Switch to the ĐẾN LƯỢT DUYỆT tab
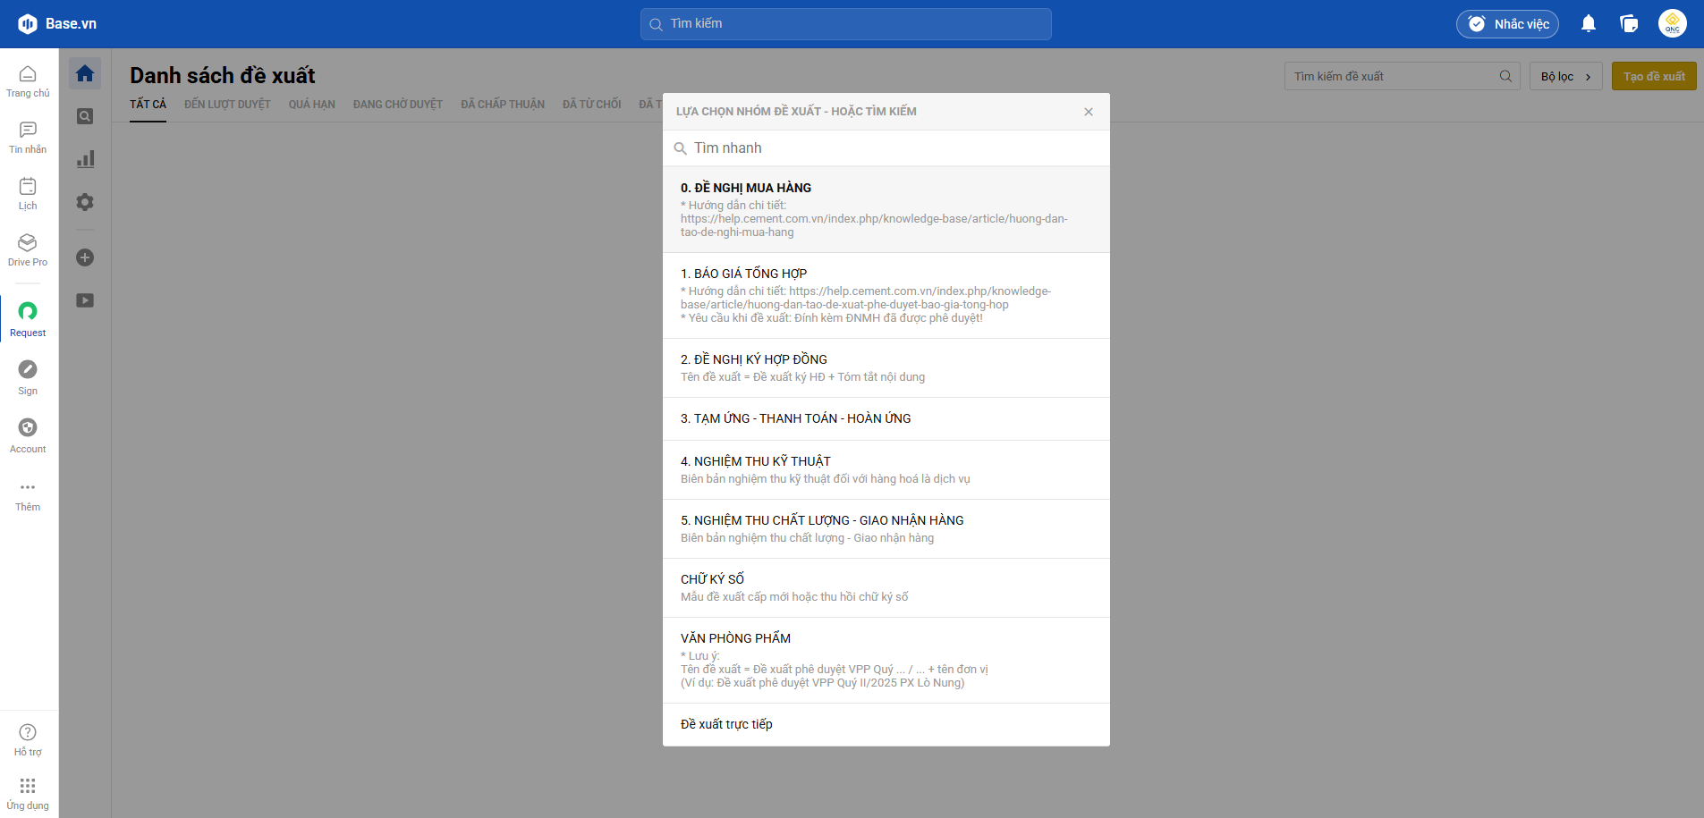 227,105
